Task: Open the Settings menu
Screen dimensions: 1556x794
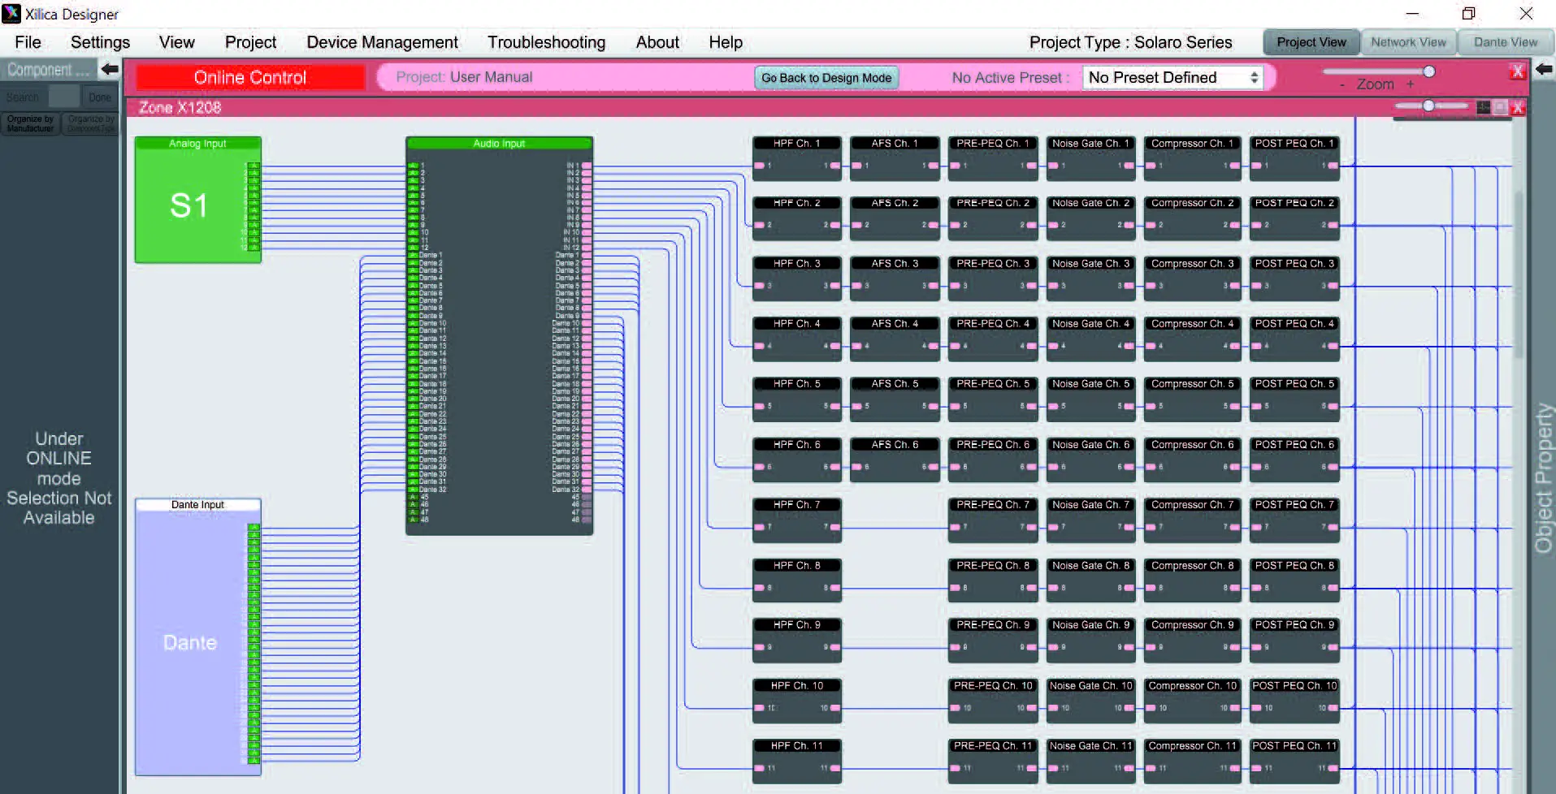Action: 100,42
